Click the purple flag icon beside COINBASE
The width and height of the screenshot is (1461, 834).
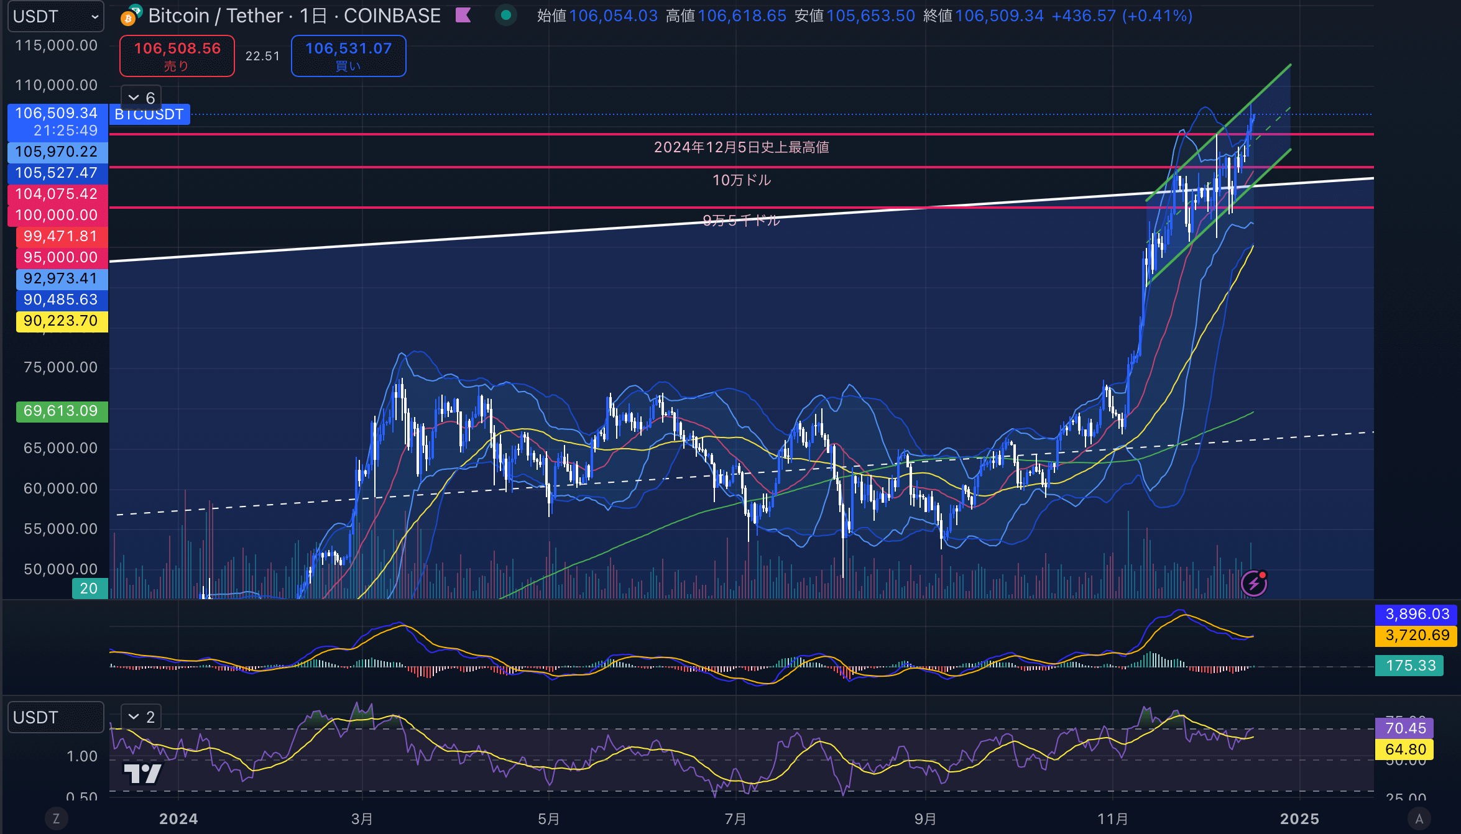[463, 15]
